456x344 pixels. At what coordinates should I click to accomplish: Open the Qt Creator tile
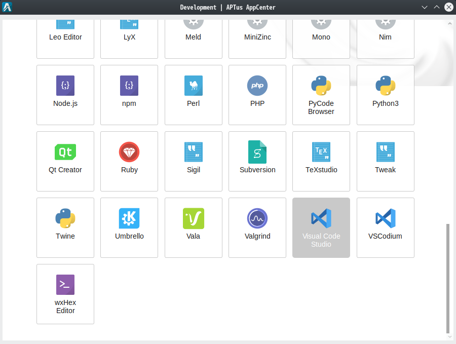pyautogui.click(x=65, y=161)
